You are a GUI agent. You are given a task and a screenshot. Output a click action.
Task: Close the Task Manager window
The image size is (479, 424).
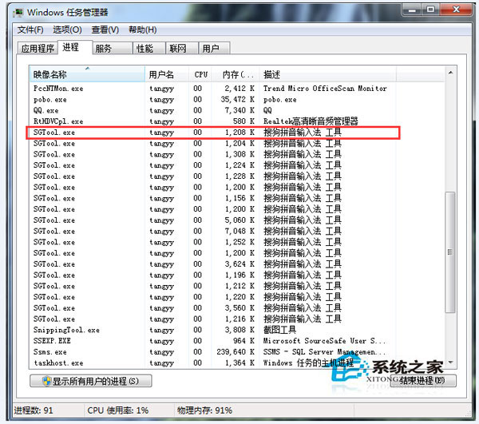coord(456,10)
